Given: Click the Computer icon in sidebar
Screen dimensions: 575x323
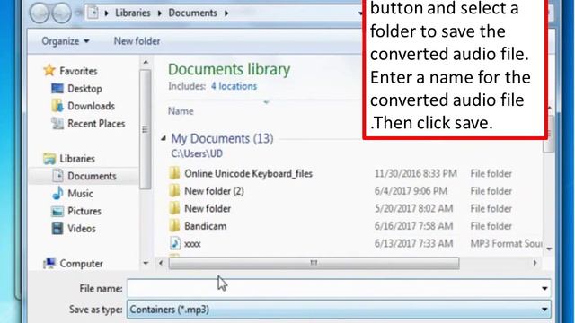Looking at the screenshot, I should pyautogui.click(x=49, y=263).
